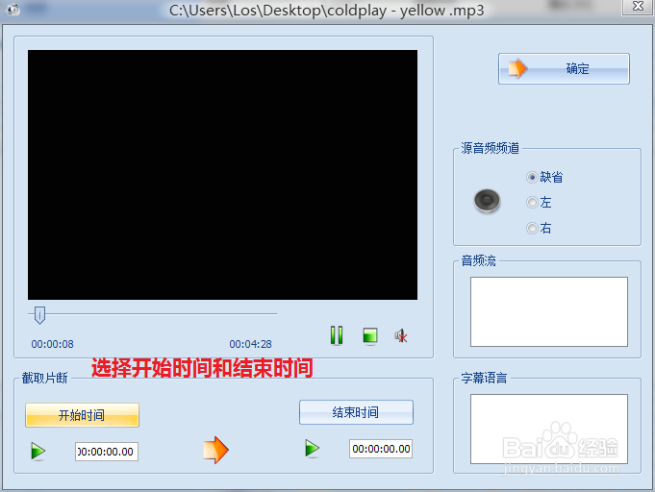Click the start time input field
The width and height of the screenshot is (655, 492).
[x=107, y=452]
